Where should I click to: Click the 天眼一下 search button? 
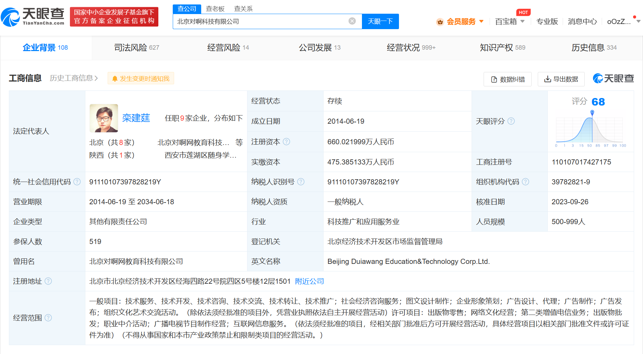click(x=380, y=21)
